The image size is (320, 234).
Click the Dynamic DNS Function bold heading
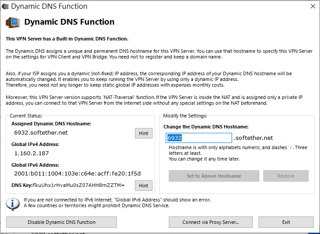click(x=69, y=22)
